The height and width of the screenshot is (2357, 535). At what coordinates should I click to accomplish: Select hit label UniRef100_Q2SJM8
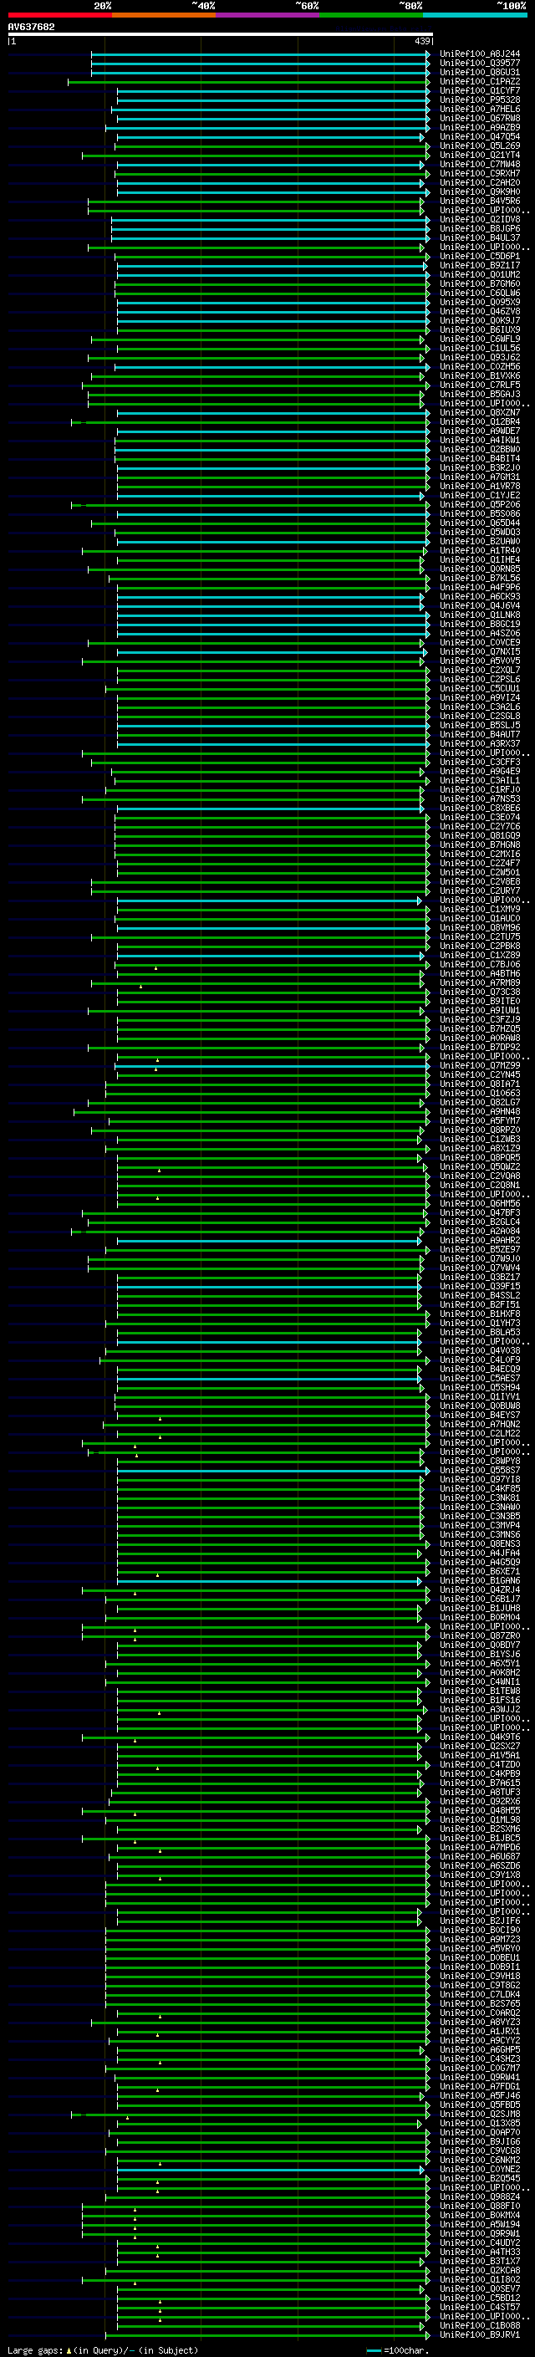coord(480,2115)
